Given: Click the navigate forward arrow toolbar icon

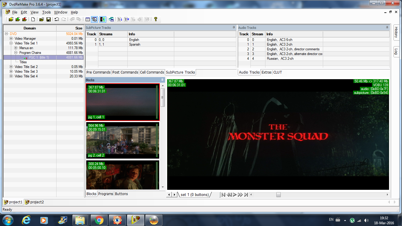Looking at the screenshot, I should click(79, 19).
